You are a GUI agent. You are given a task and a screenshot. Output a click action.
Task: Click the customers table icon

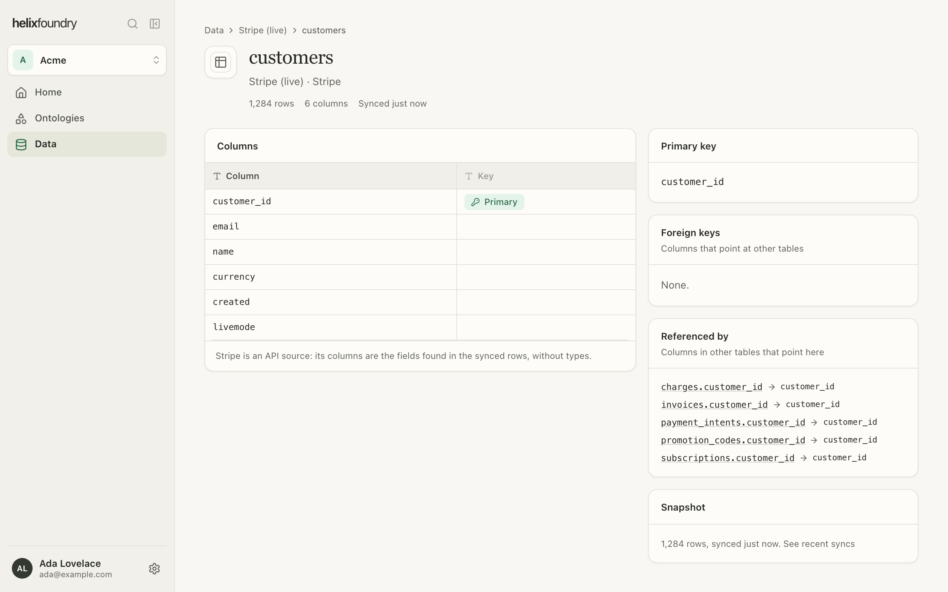[x=221, y=62]
